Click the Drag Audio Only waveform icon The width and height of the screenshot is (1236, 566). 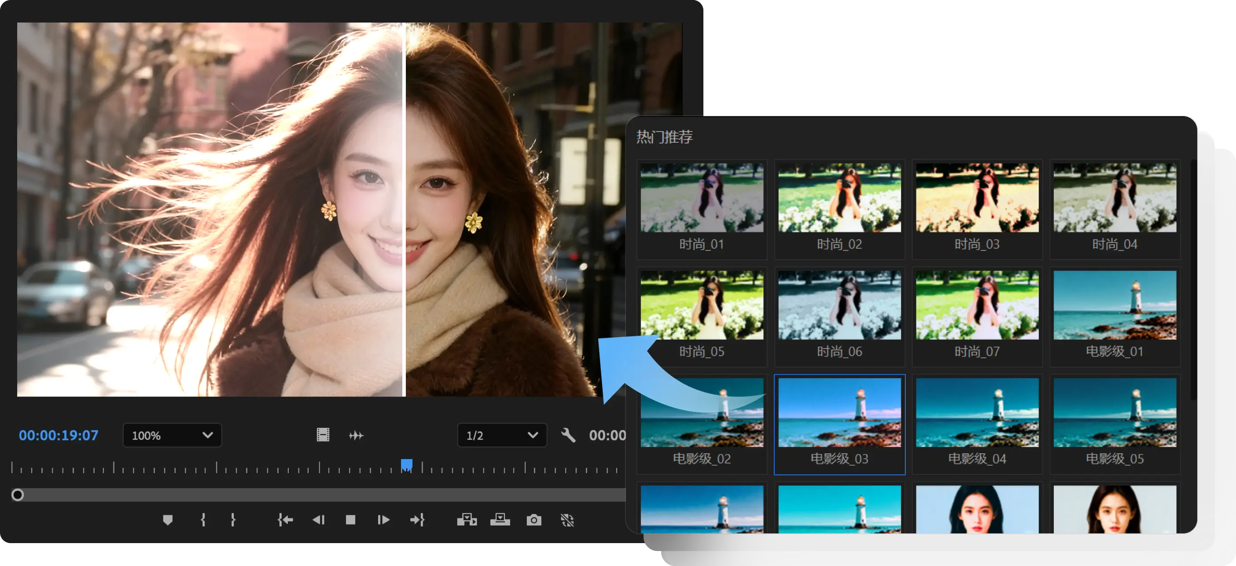[356, 436]
